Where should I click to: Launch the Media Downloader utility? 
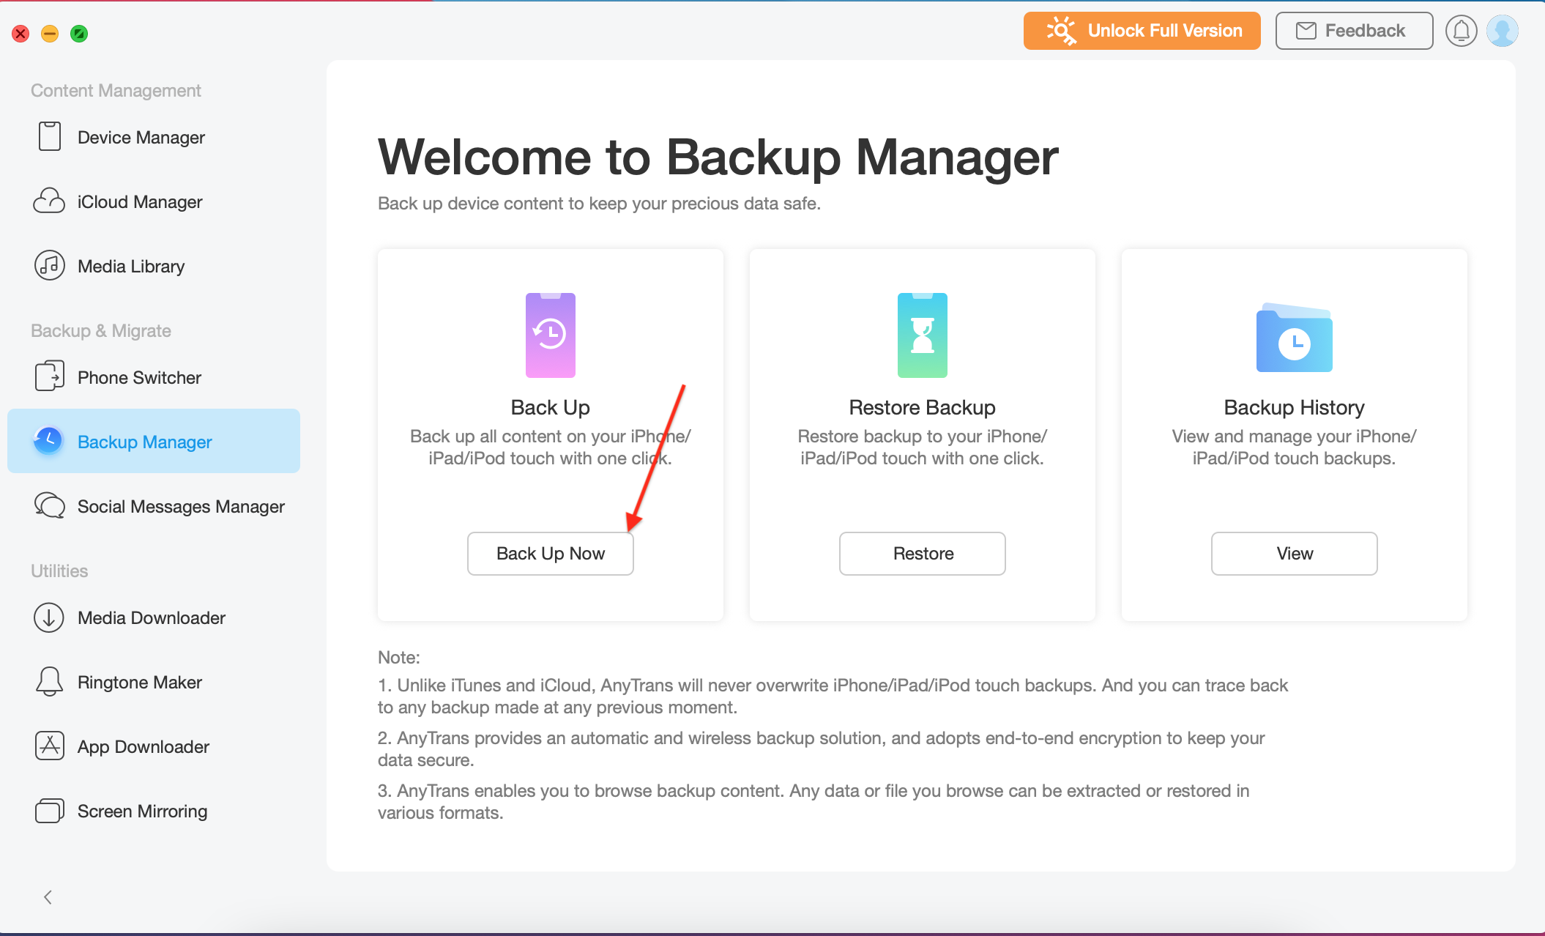[151, 617]
